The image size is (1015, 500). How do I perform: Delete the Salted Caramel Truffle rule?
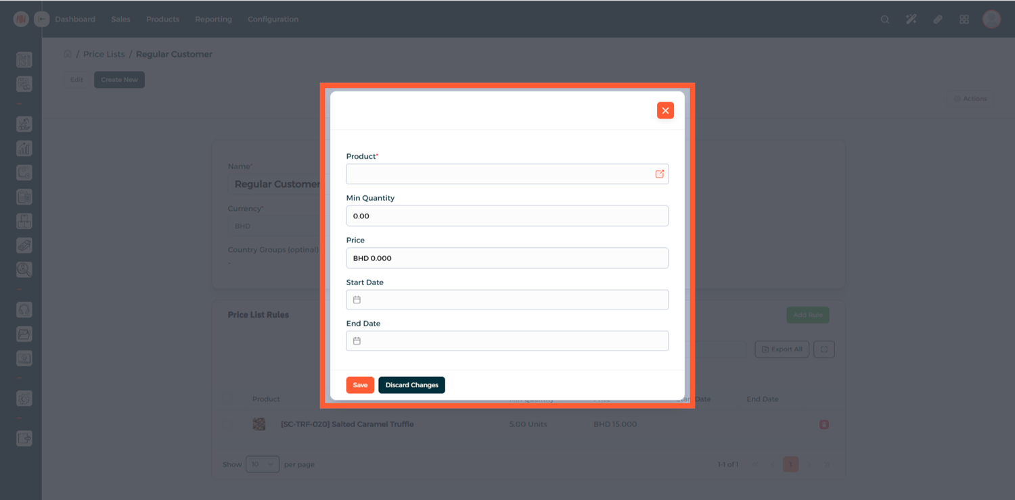pos(824,424)
